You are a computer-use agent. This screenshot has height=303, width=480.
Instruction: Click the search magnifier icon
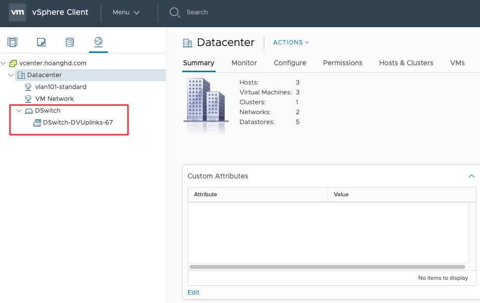pyautogui.click(x=175, y=12)
